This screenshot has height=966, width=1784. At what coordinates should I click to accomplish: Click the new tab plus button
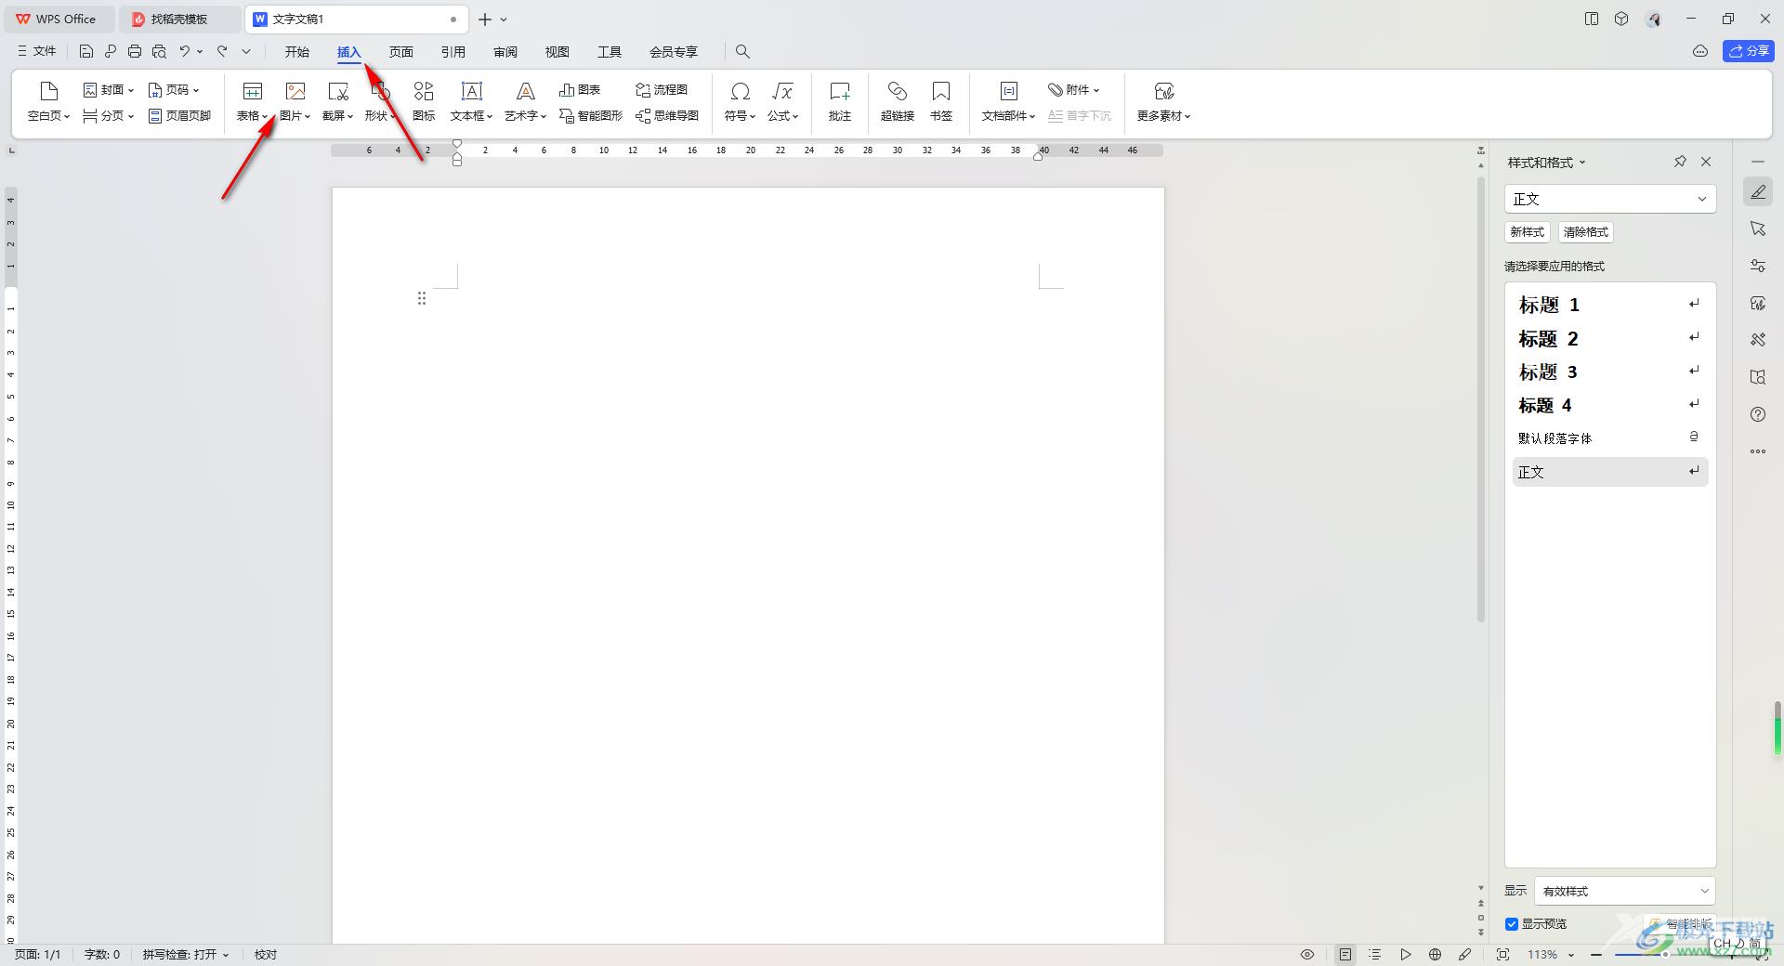pos(485,19)
